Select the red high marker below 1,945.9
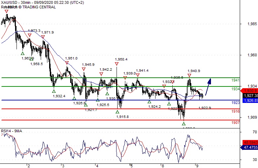Screen dimensions: 258x168 click(84, 69)
